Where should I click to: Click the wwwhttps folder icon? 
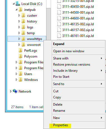[23, 39]
